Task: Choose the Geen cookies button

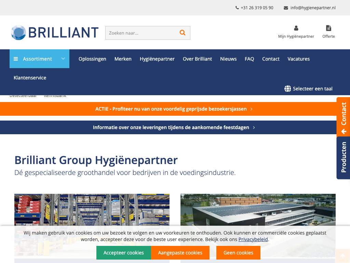Action: click(x=238, y=253)
